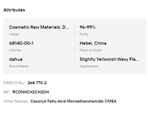The height and width of the screenshot is (120, 148).
Task: Click the CAS No. label
Action: [x=15, y=50]
